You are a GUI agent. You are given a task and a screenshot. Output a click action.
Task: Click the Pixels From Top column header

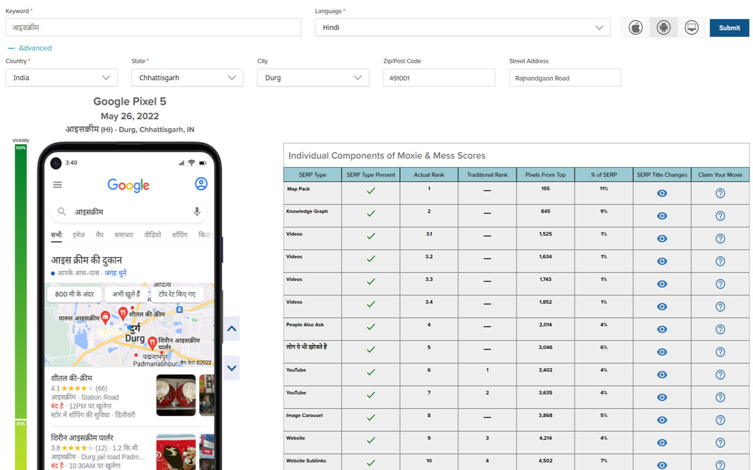[545, 174]
